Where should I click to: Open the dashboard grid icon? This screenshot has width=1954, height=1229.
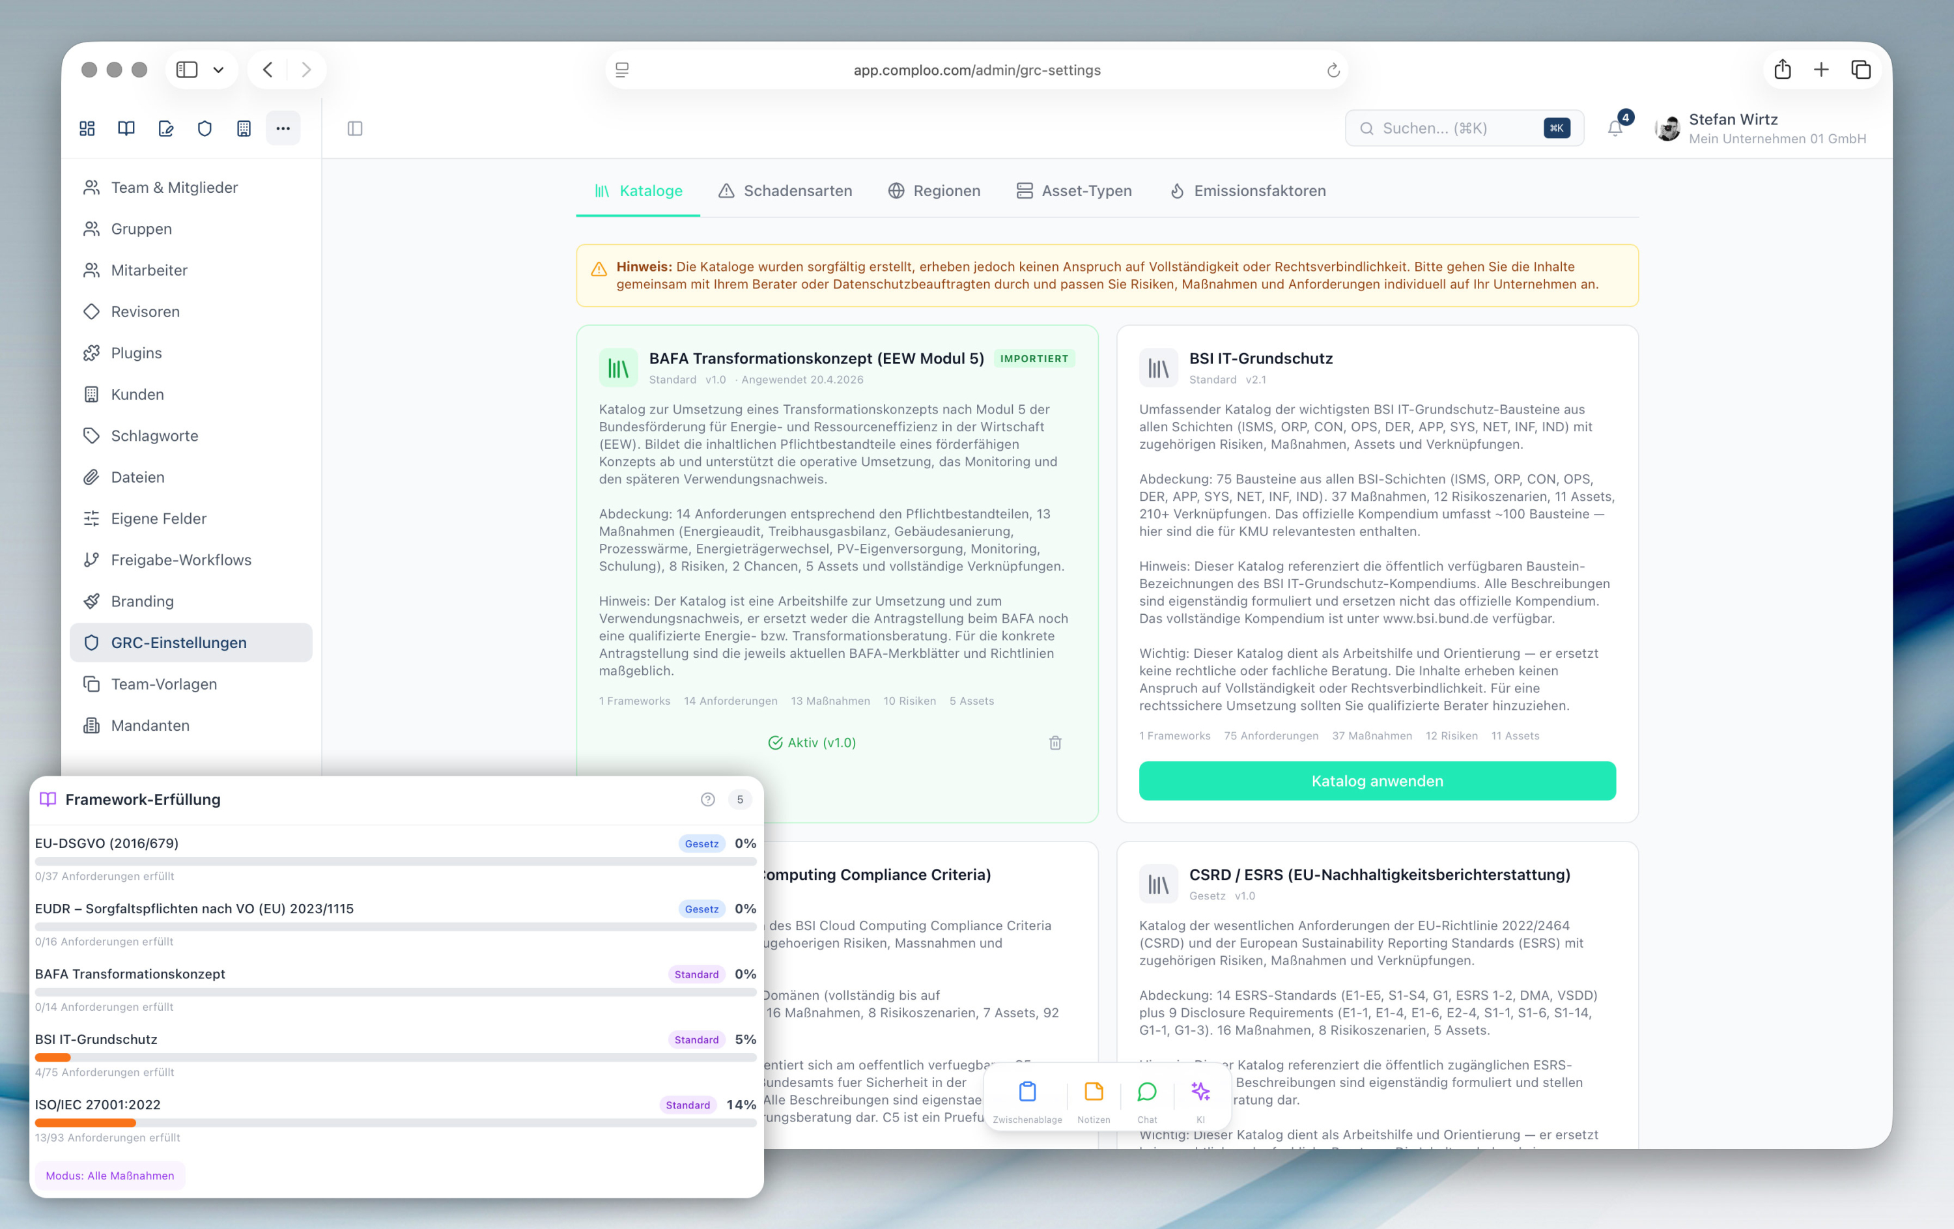click(87, 128)
